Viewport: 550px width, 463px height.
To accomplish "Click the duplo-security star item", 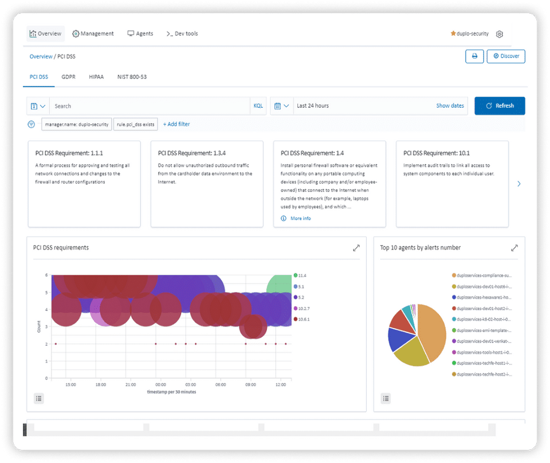I will (x=469, y=34).
